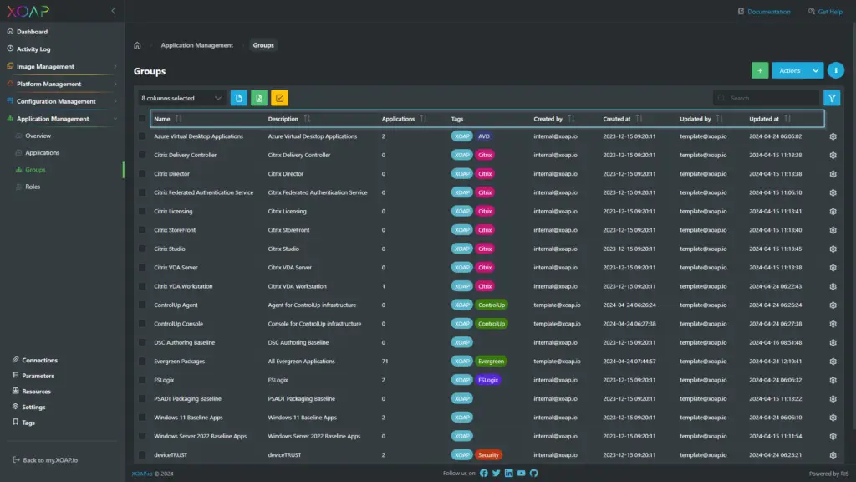Screen dimensions: 856x482
Task: Open the YouTube icon in footer
Action: point(522,474)
